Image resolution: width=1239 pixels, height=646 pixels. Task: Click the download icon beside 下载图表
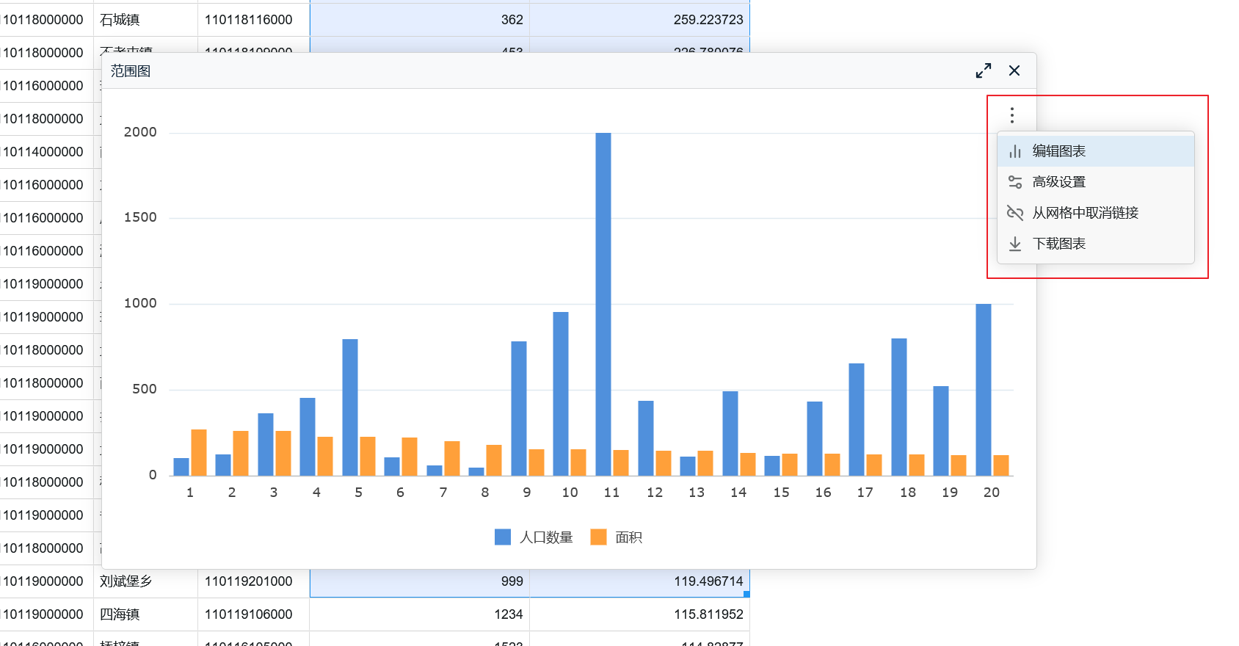click(1015, 244)
